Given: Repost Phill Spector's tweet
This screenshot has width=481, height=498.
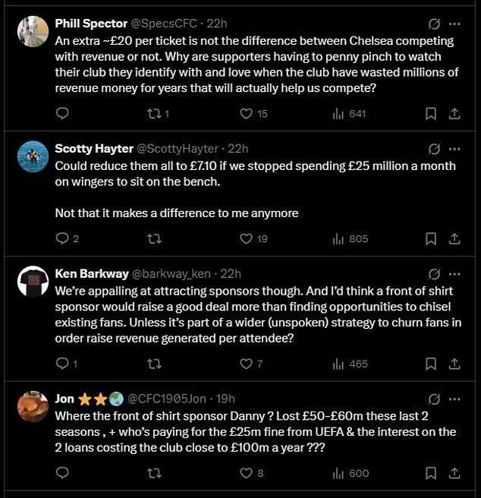Looking at the screenshot, I should pyautogui.click(x=153, y=114).
